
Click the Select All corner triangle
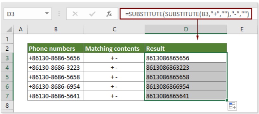pyautogui.click(x=9, y=29)
